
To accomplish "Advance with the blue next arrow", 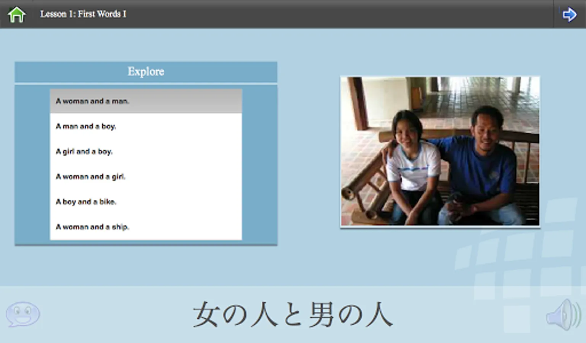I will tap(569, 14).
